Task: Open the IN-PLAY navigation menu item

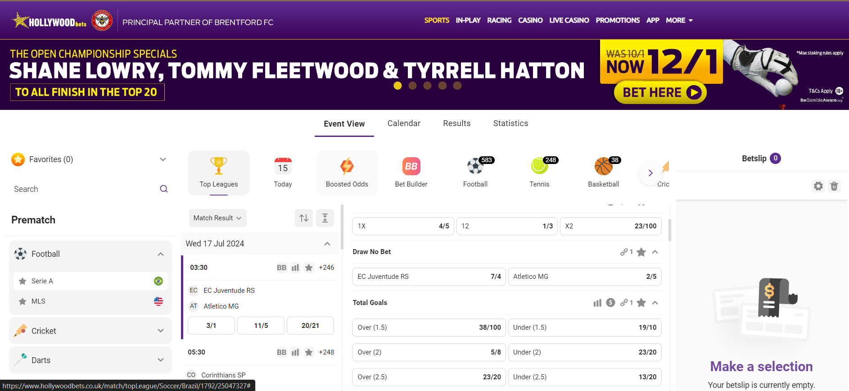Action: point(468,20)
